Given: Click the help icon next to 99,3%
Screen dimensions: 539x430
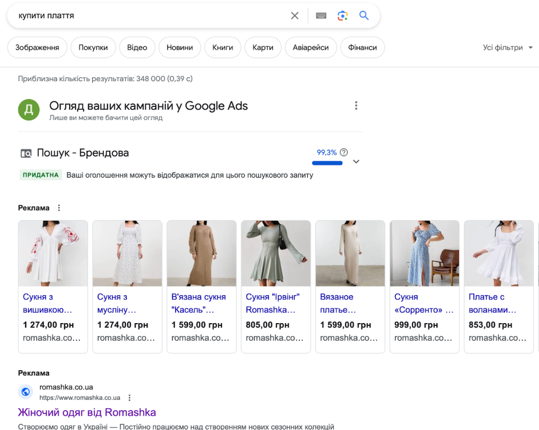Looking at the screenshot, I should coord(344,152).
